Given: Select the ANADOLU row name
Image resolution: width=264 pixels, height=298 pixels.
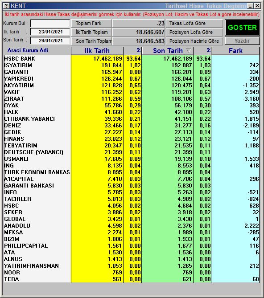Looking at the screenshot, I should click(x=17, y=225).
